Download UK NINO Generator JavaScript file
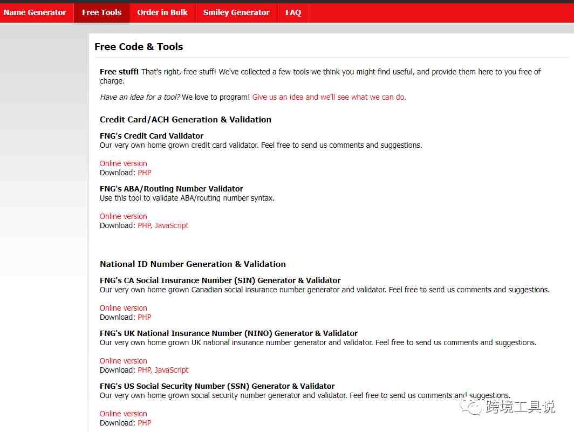 pos(172,370)
